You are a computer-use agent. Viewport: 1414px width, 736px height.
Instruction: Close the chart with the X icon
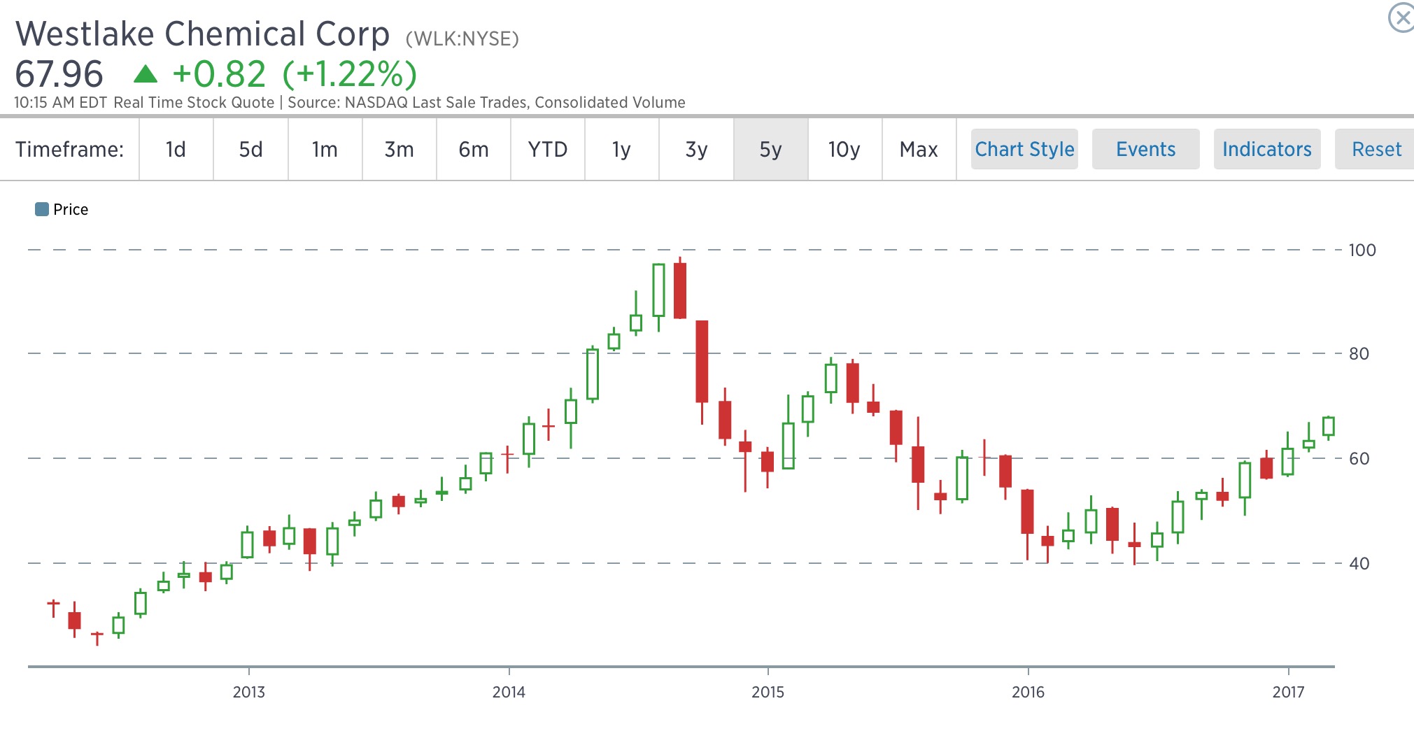[1401, 18]
